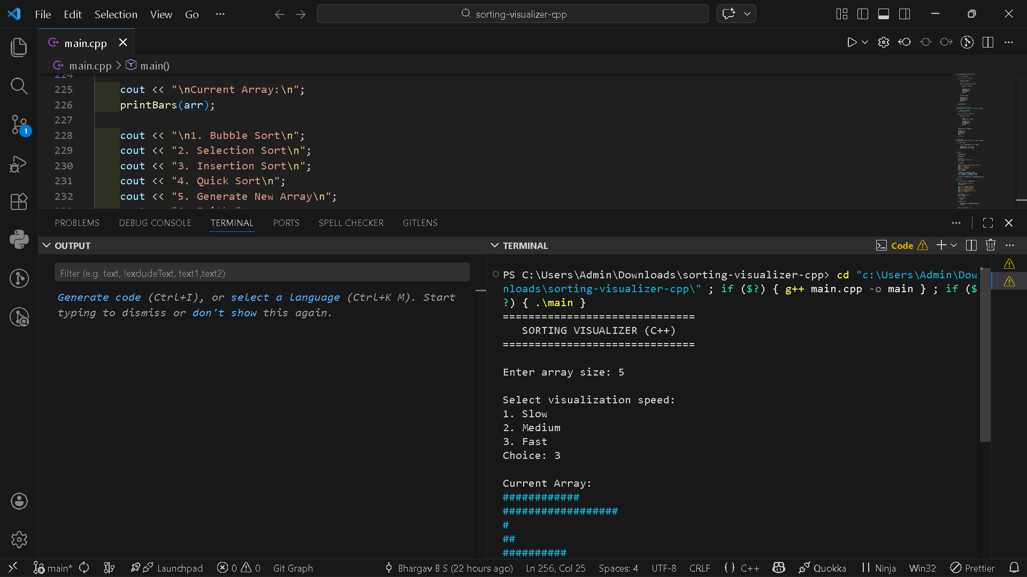Open run button dropdown arrow
The width and height of the screenshot is (1027, 577).
[865, 42]
